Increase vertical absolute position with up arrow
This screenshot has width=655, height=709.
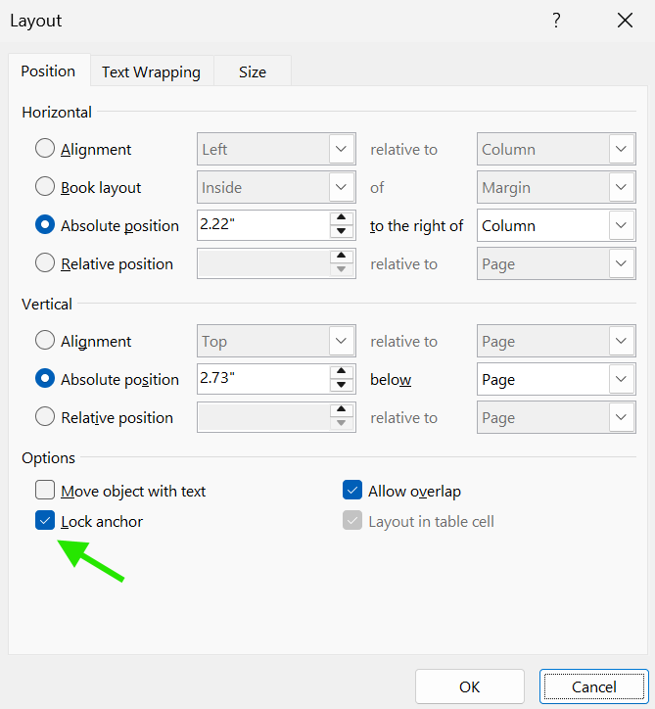[x=342, y=371]
